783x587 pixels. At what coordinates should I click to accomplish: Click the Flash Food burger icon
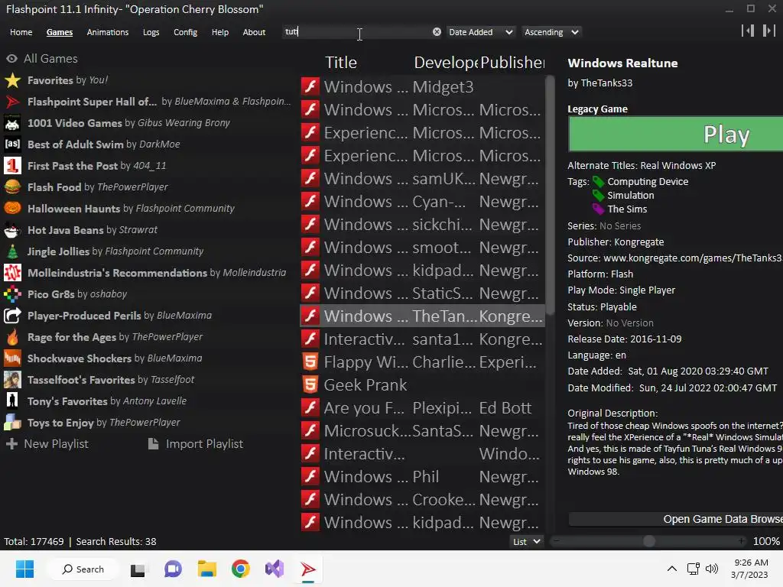12,187
